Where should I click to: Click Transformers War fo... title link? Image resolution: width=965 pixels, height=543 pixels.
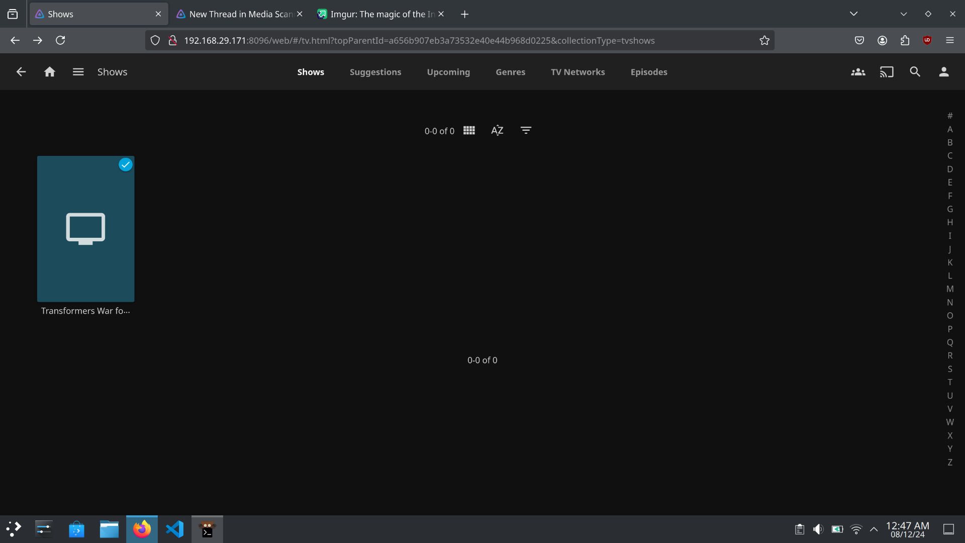coord(85,311)
